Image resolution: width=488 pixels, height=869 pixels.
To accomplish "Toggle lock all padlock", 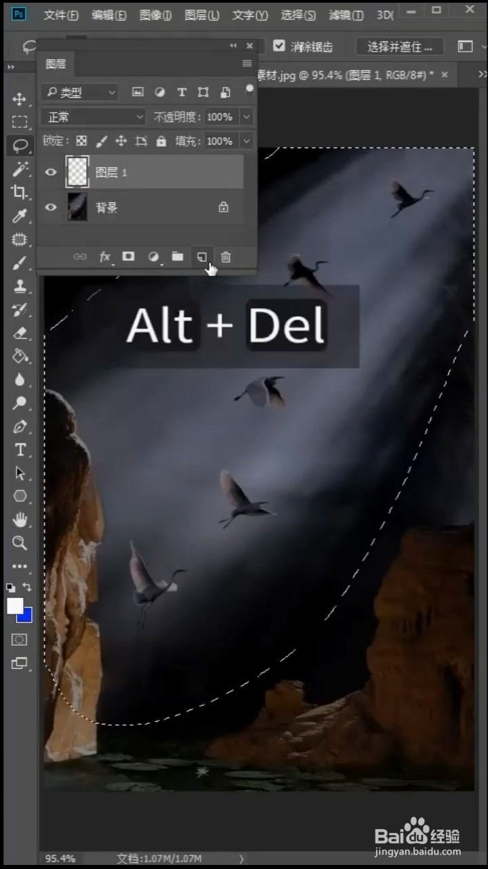I will 161,141.
